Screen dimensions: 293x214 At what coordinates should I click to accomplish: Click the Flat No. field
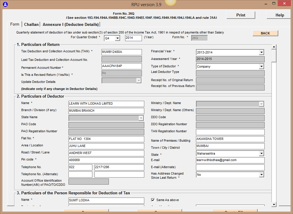(106, 139)
